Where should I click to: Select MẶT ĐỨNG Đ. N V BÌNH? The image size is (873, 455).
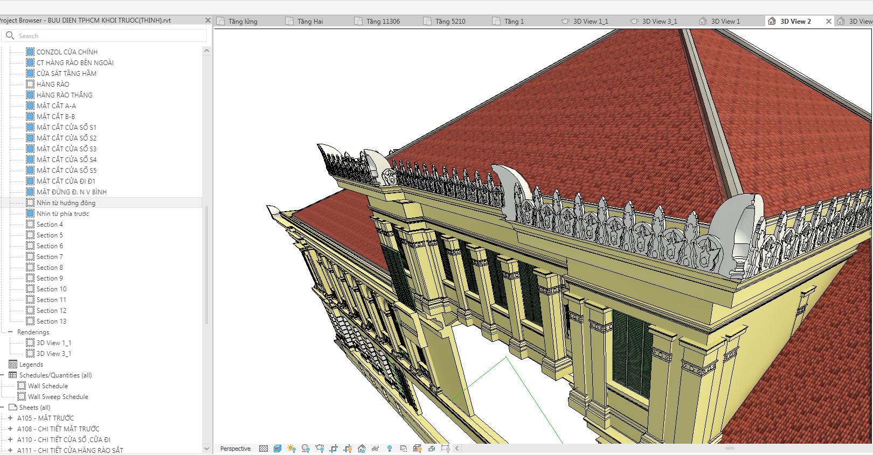(72, 192)
